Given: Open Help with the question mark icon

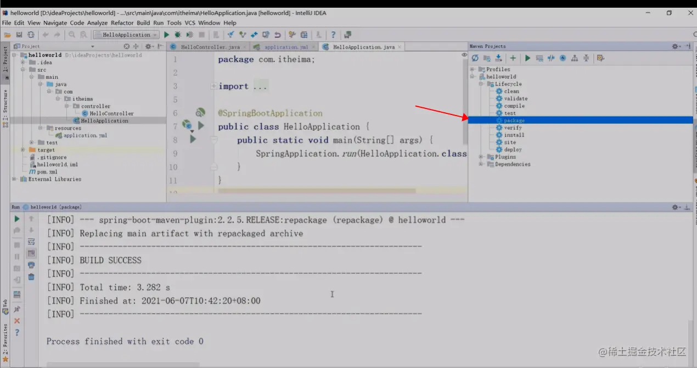Looking at the screenshot, I should point(333,35).
